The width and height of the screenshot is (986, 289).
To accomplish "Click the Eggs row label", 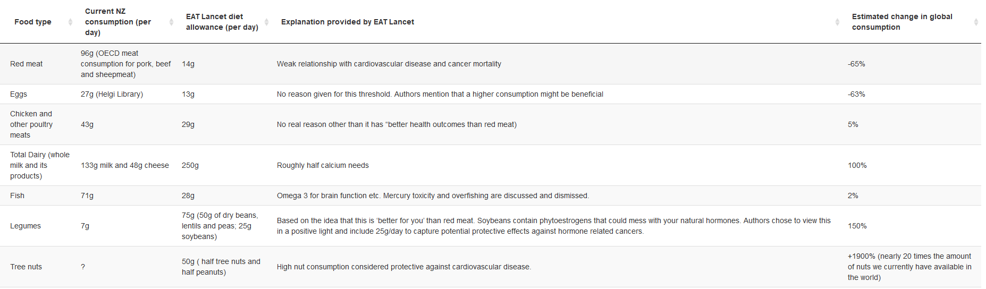I will click(x=19, y=94).
